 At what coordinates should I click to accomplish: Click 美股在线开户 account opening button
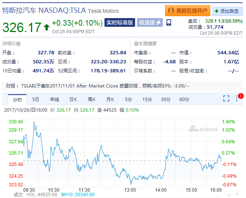[187, 11]
